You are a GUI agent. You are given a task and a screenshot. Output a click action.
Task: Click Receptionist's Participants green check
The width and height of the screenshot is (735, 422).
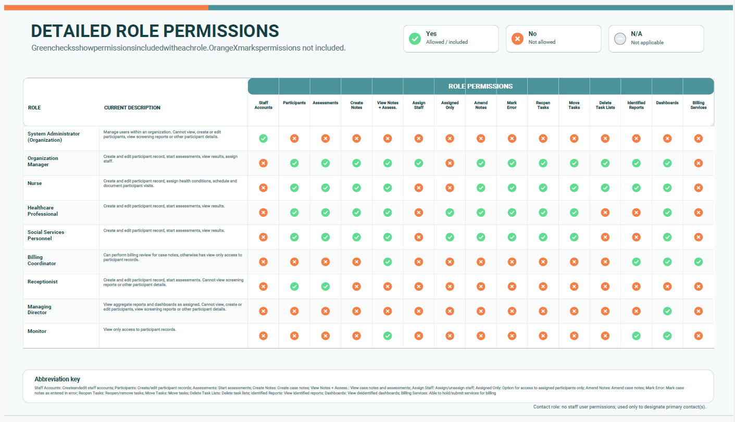pyautogui.click(x=294, y=286)
